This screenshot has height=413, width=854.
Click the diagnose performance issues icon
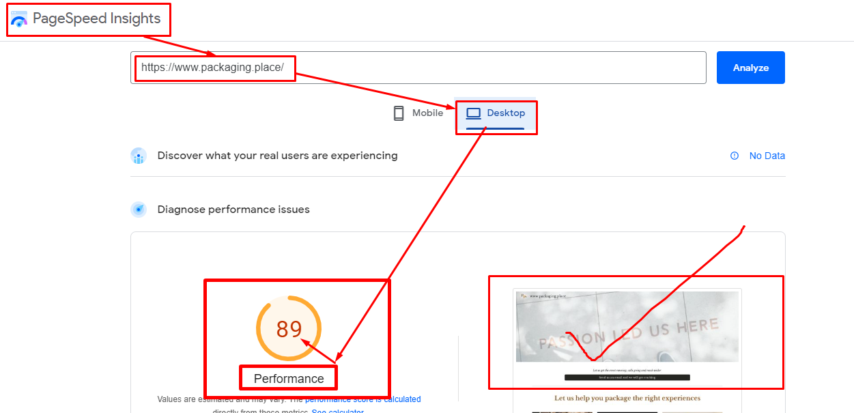pos(139,210)
